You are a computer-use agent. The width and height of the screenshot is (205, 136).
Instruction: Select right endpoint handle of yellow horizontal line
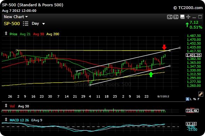coord(170,51)
